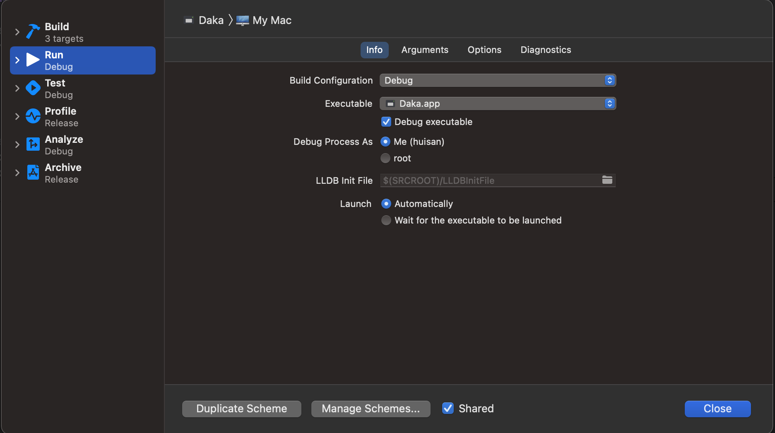Uncheck the Debug executable checkbox
775x433 pixels.
(x=386, y=122)
